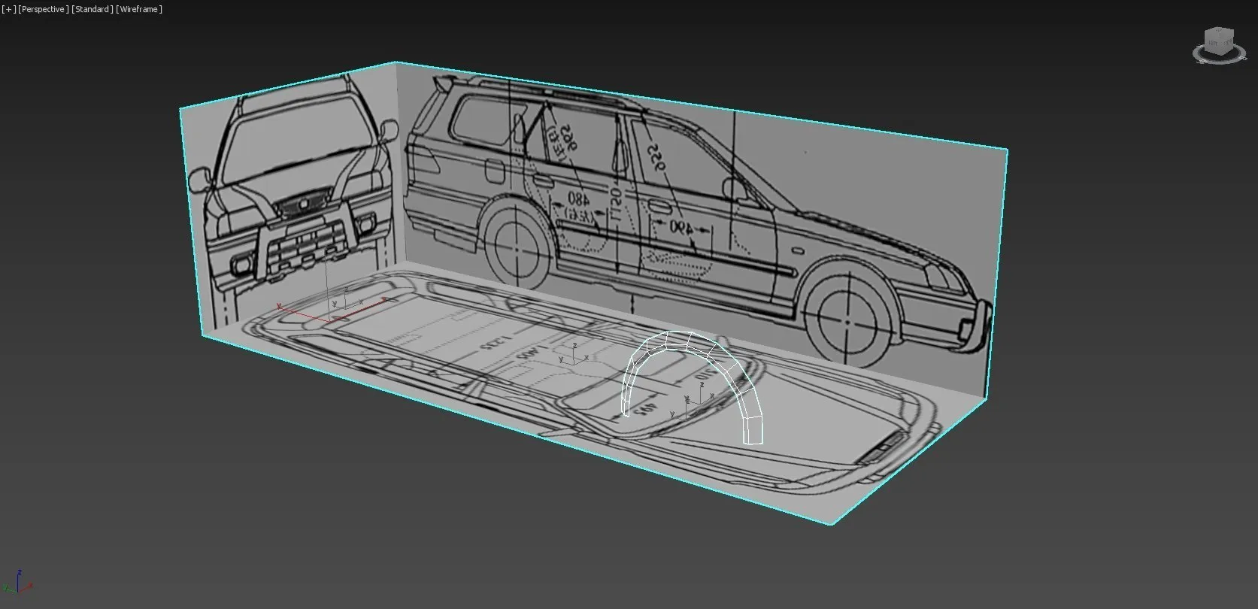Click the world axis tripod icon
This screenshot has height=609, width=1258.
click(x=18, y=583)
